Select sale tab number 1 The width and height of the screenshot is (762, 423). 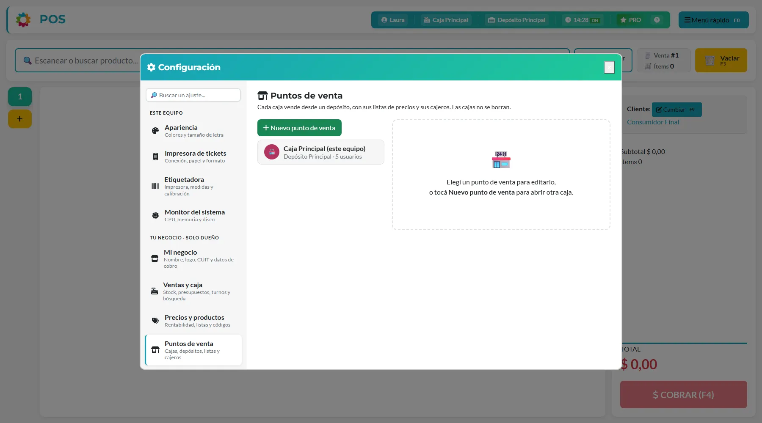tap(20, 96)
